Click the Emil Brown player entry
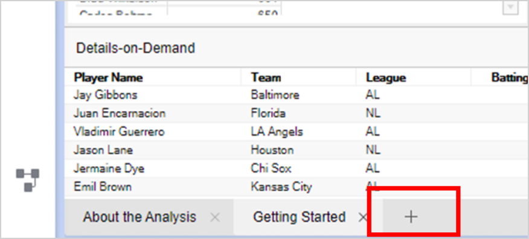The width and height of the screenshot is (529, 239). (x=103, y=186)
